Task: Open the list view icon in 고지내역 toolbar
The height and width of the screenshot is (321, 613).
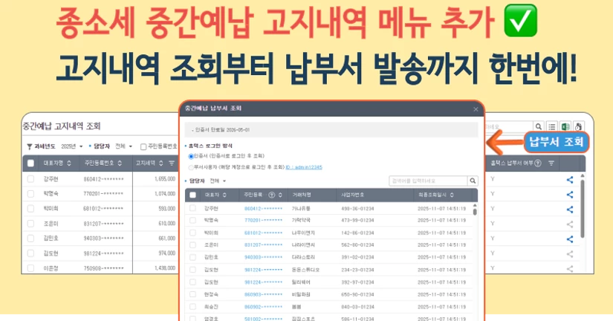Action: point(551,126)
